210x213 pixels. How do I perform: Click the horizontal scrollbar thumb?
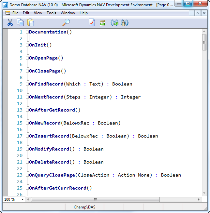tap(95, 199)
